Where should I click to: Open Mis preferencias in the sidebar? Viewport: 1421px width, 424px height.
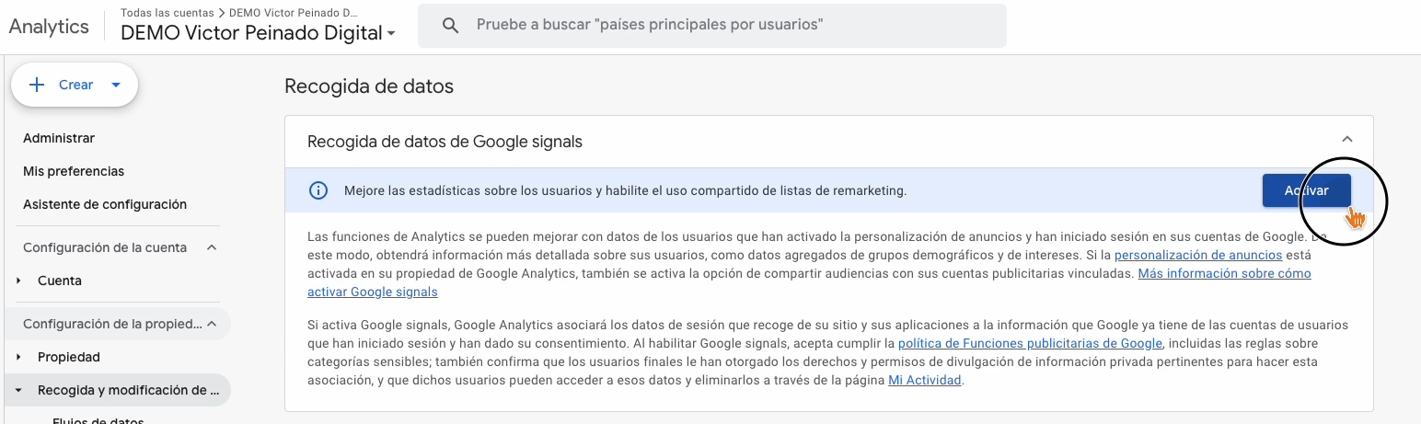point(74,171)
